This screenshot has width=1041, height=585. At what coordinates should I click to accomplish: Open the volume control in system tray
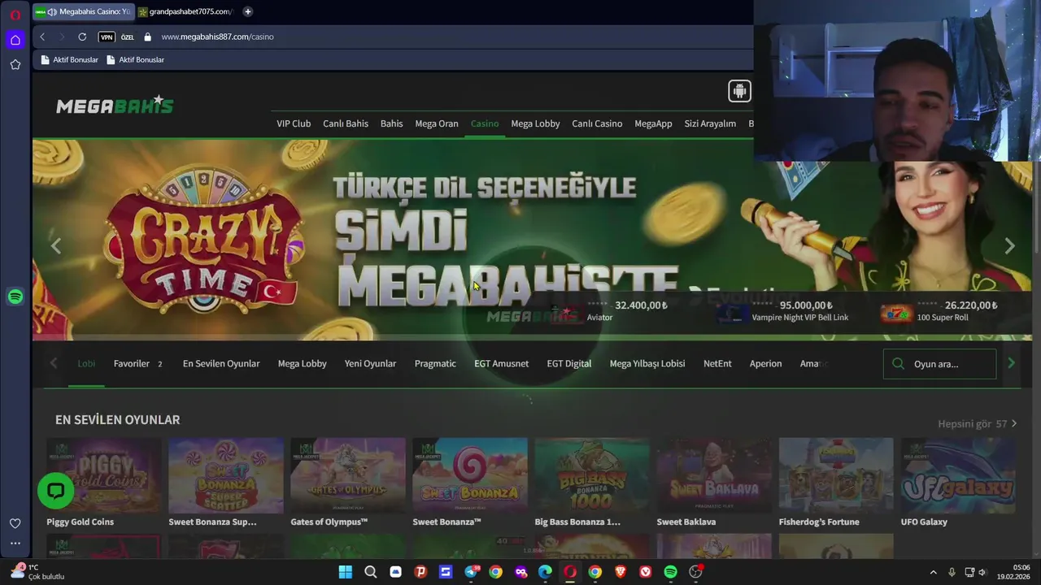pyautogui.click(x=982, y=572)
